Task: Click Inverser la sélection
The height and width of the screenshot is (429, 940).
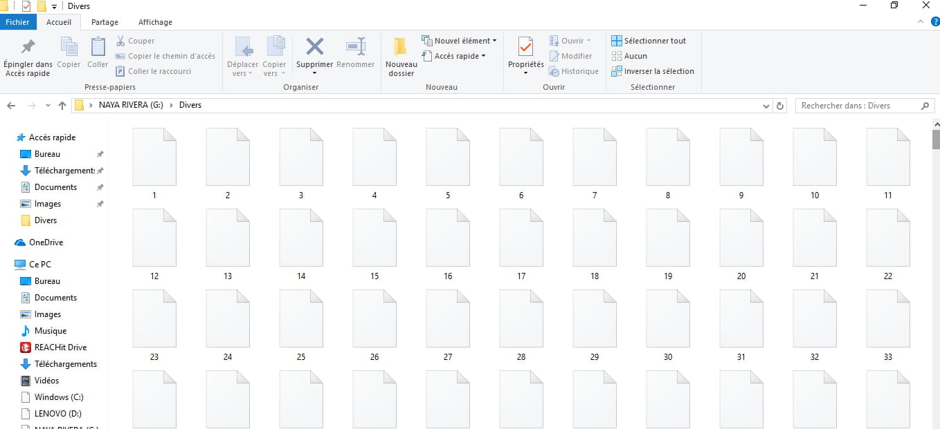Action: tap(658, 71)
